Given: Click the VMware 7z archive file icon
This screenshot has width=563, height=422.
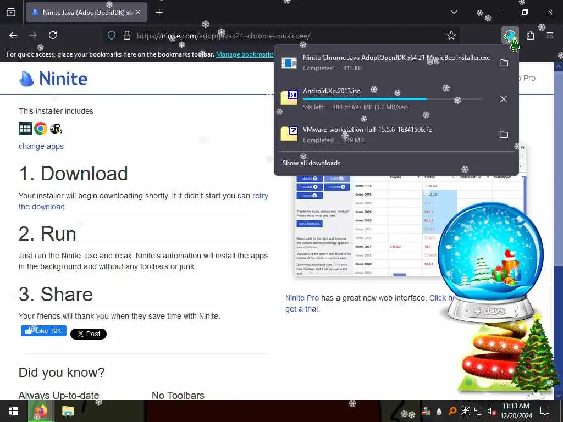Looking at the screenshot, I should [289, 134].
